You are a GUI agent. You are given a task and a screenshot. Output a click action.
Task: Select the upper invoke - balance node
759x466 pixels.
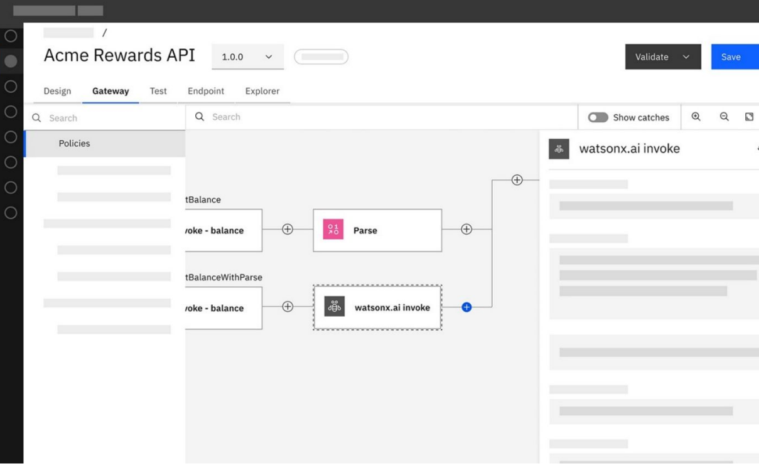tap(223, 230)
